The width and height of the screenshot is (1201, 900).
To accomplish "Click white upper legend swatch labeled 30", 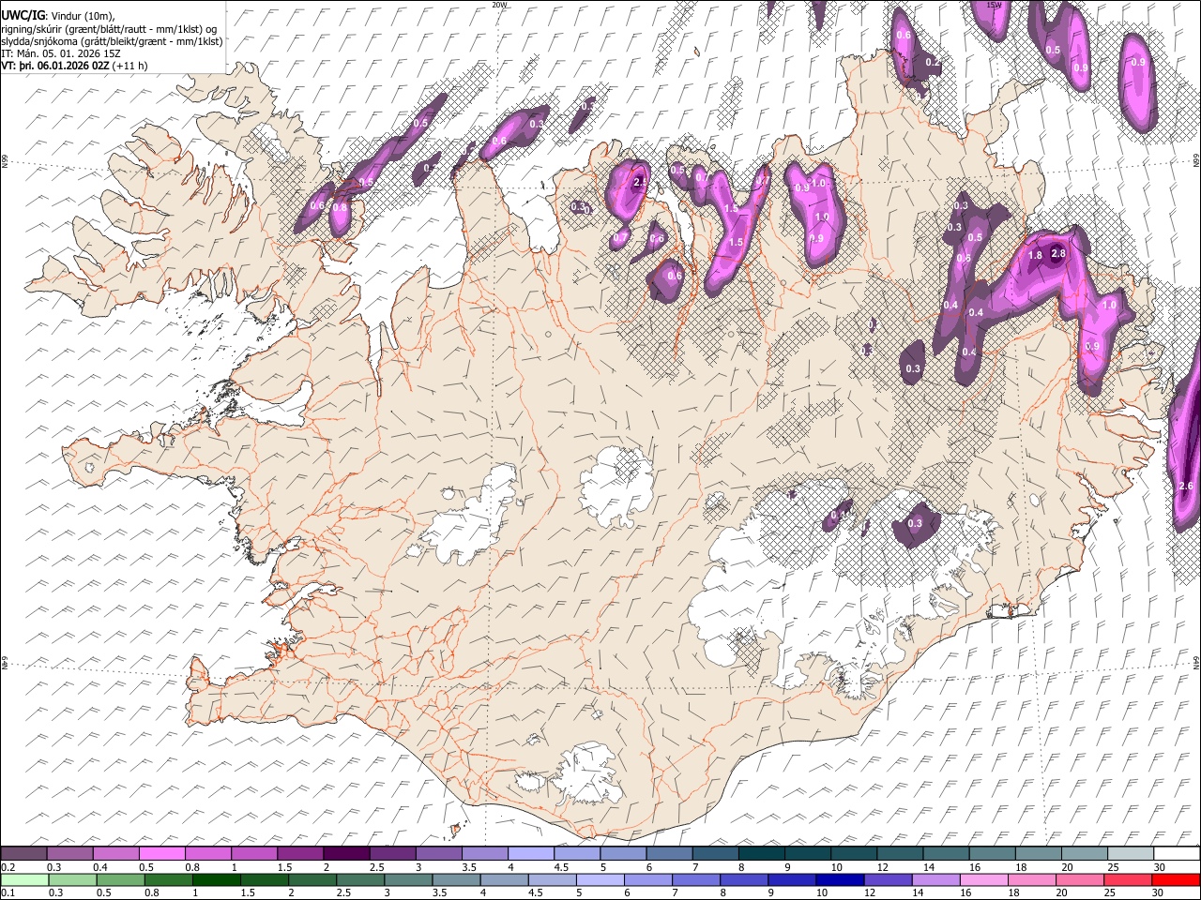I will [x=1175, y=853].
